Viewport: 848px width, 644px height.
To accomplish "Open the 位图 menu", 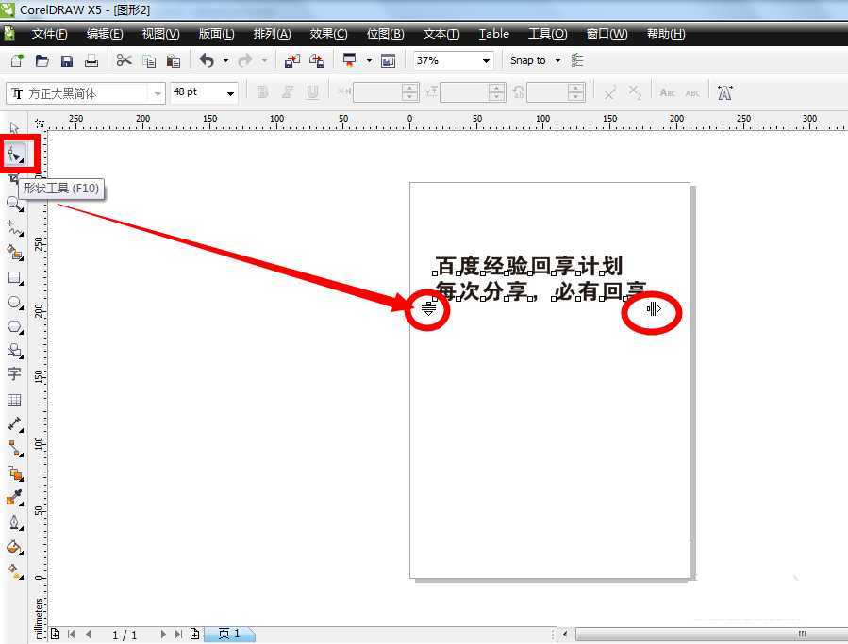I will click(384, 34).
